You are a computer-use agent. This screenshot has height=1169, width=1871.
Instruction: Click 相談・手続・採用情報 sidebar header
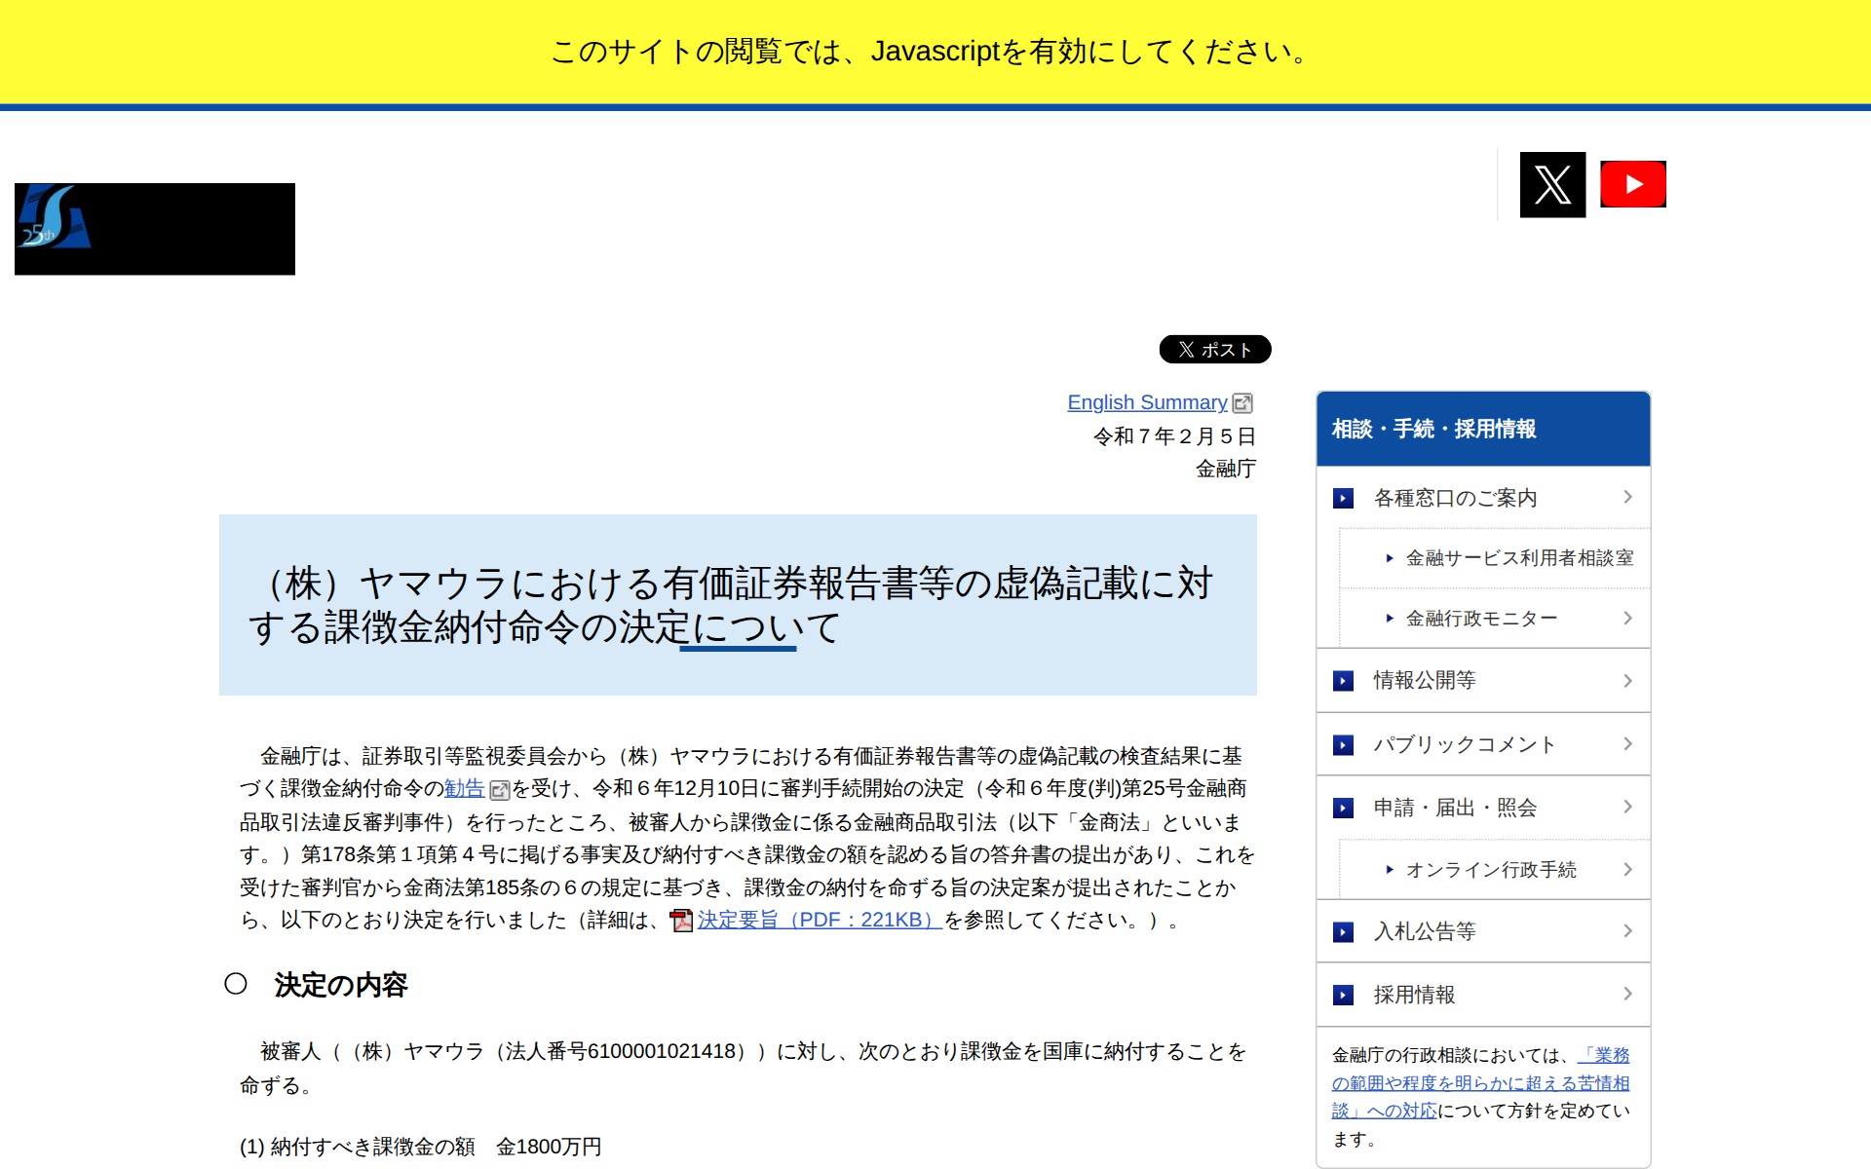(1433, 430)
